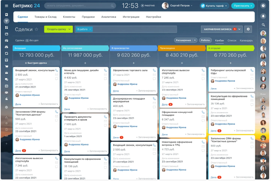This screenshot has width=271, height=181.
Task: Open Андреева Ирина link on Меню для пиццерии card
Action: (x=78, y=98)
